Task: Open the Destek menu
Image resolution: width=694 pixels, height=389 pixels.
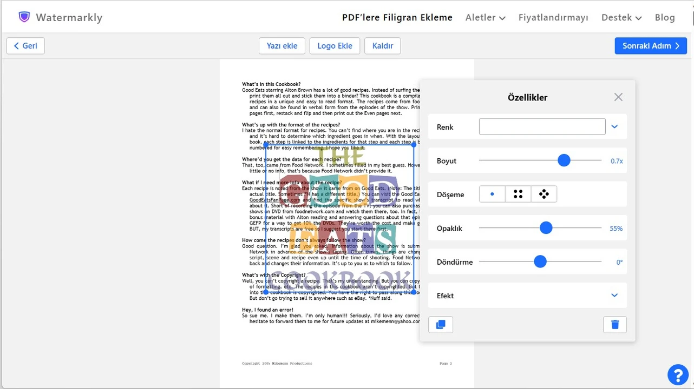Action: pyautogui.click(x=621, y=17)
